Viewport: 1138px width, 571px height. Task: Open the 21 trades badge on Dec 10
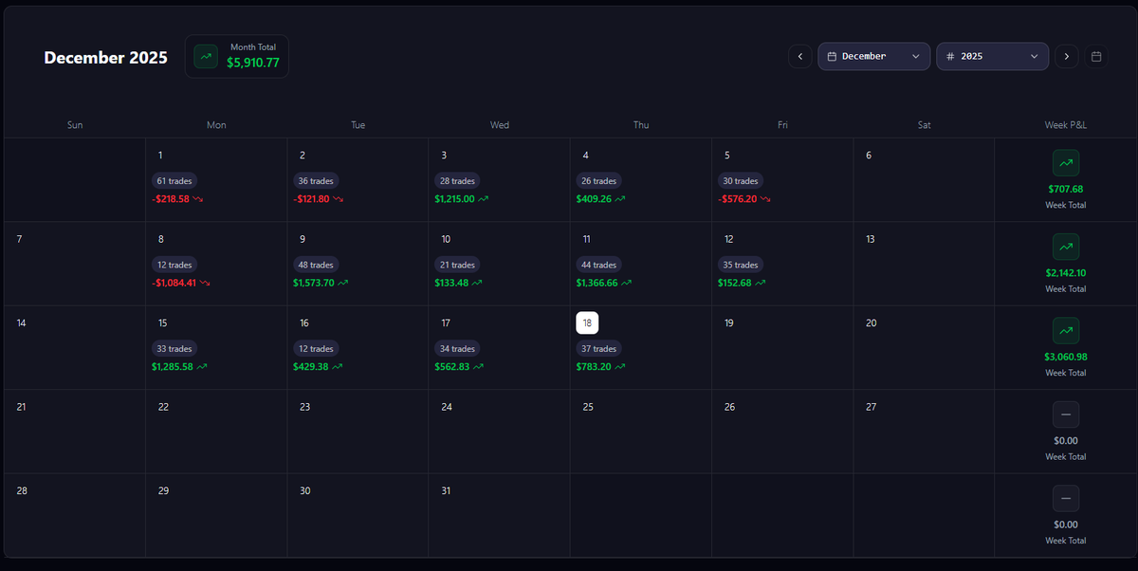457,265
